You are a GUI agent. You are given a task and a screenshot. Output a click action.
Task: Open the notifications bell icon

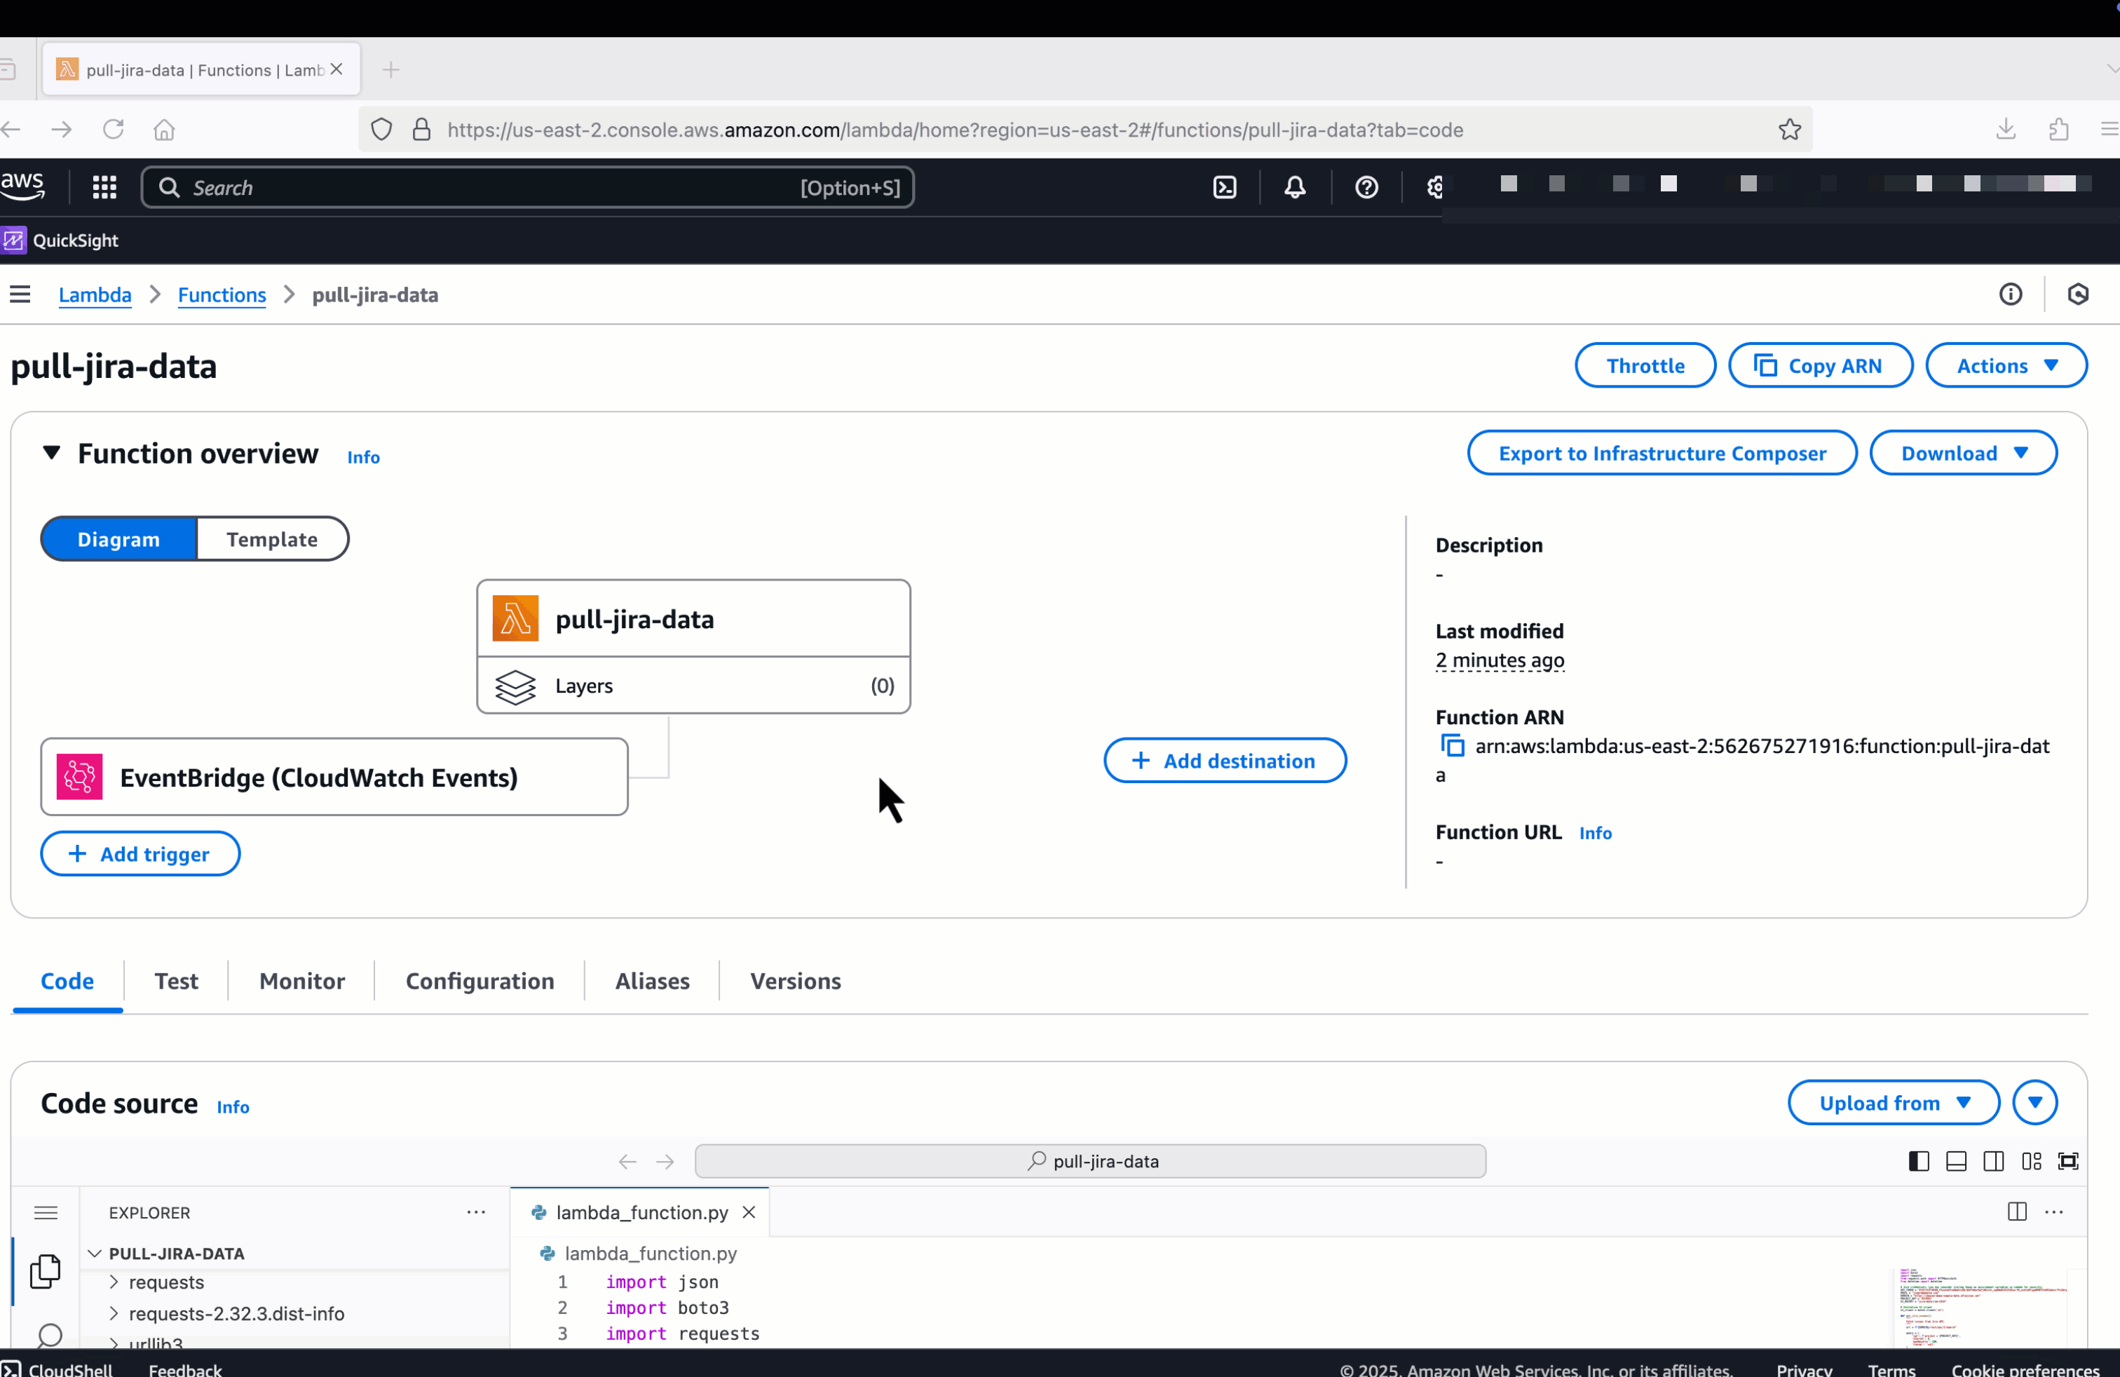click(x=1294, y=187)
